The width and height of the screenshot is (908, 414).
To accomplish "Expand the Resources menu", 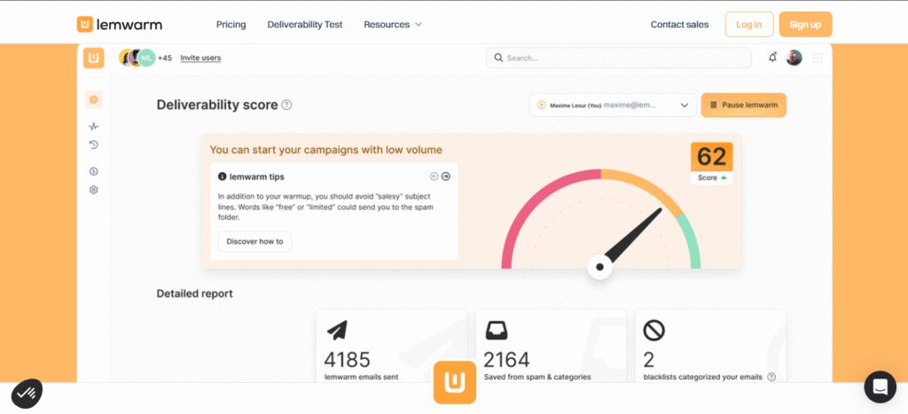I will point(393,24).
